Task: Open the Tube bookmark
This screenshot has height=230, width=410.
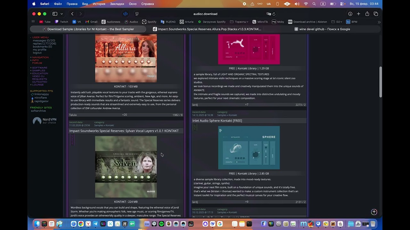Action: click(x=45, y=22)
